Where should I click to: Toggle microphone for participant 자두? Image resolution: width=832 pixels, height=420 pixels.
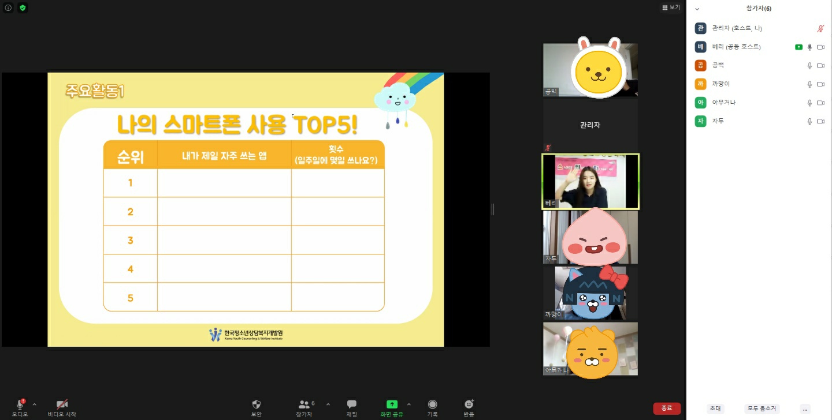809,121
